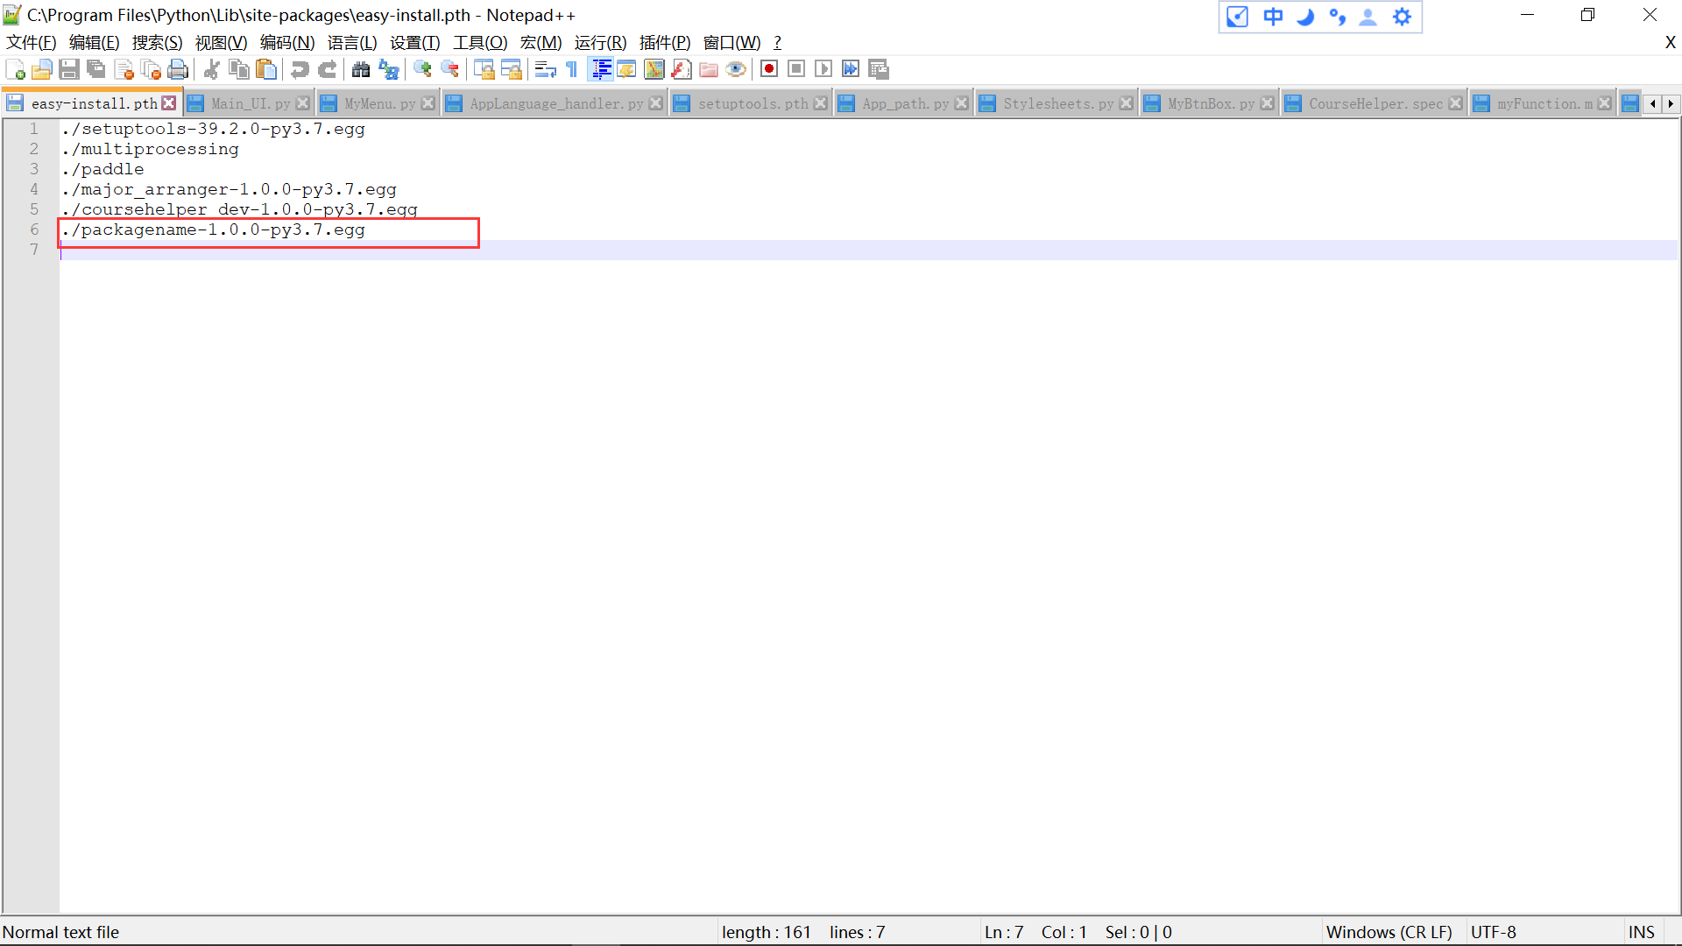Save all open files
The image size is (1682, 946).
(95, 69)
